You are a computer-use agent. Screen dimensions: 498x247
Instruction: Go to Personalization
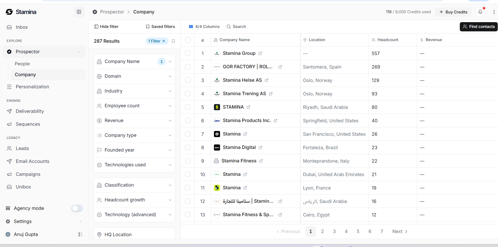pos(44,87)
